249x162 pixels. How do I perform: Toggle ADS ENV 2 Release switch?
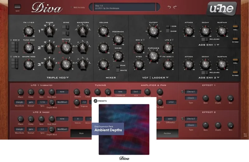point(204,73)
